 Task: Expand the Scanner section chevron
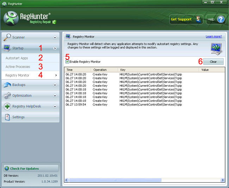(55, 37)
